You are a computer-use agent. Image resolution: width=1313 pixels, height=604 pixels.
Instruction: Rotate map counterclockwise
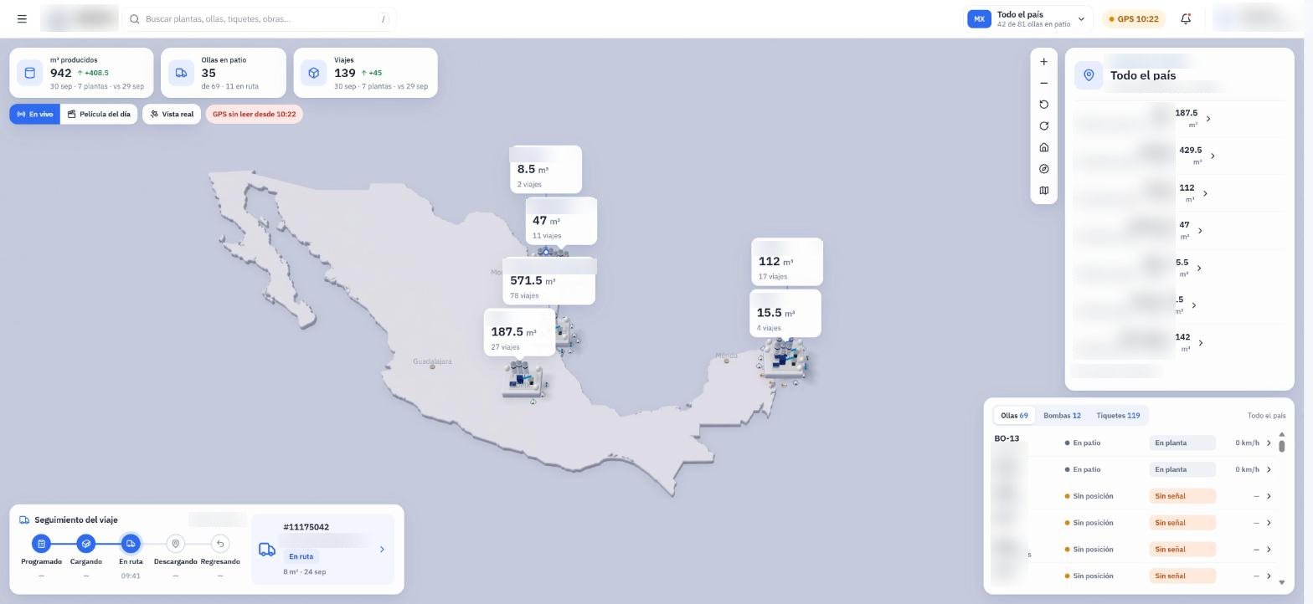click(x=1043, y=105)
